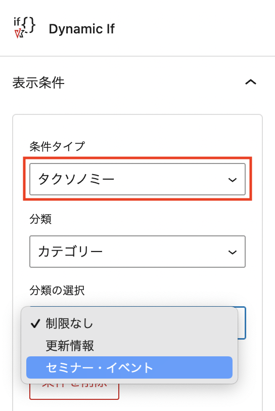Click the Dynamic If block icon

(24, 27)
